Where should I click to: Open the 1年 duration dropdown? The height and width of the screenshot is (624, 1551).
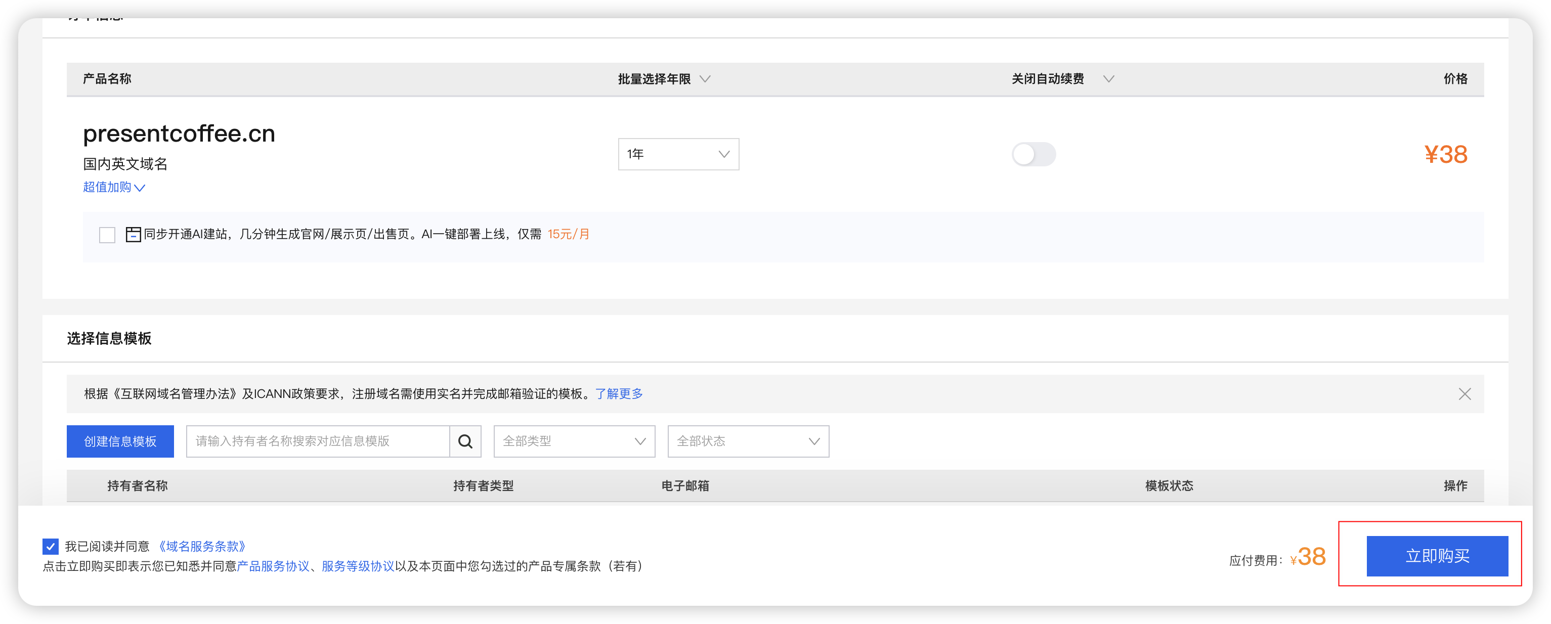point(678,154)
